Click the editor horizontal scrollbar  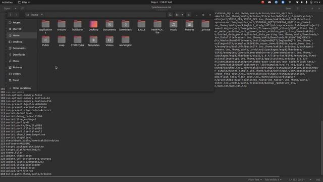(x=140, y=176)
